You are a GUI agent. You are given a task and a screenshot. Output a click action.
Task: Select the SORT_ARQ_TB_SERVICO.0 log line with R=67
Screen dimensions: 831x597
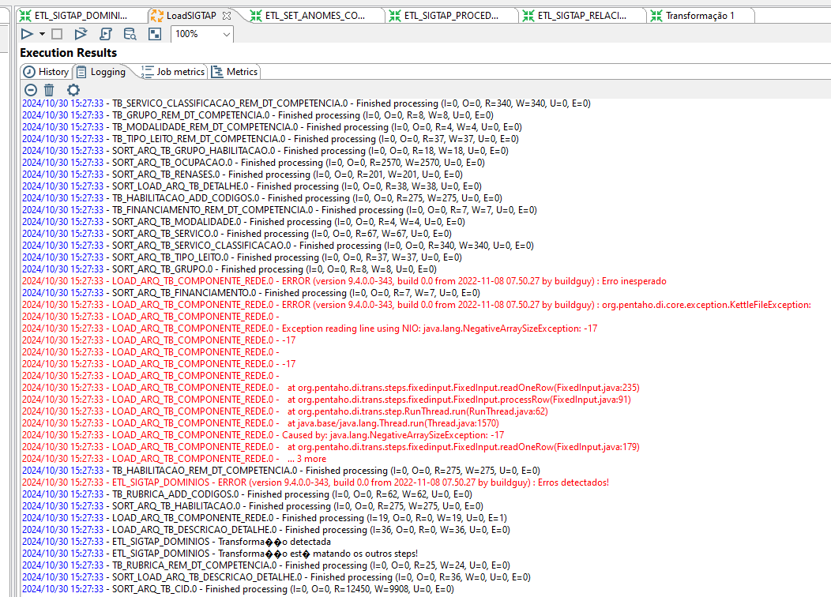237,234
